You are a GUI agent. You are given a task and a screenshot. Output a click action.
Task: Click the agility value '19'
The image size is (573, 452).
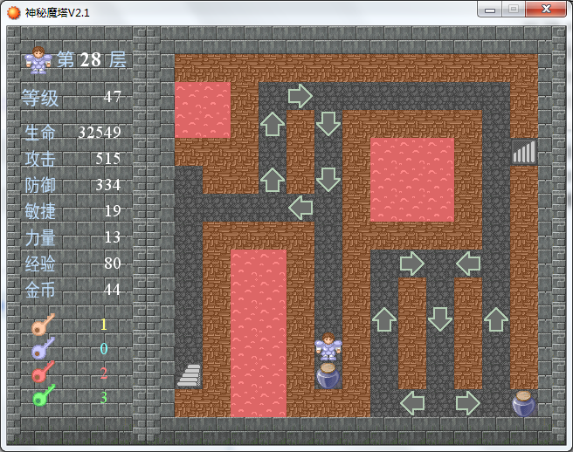click(113, 210)
